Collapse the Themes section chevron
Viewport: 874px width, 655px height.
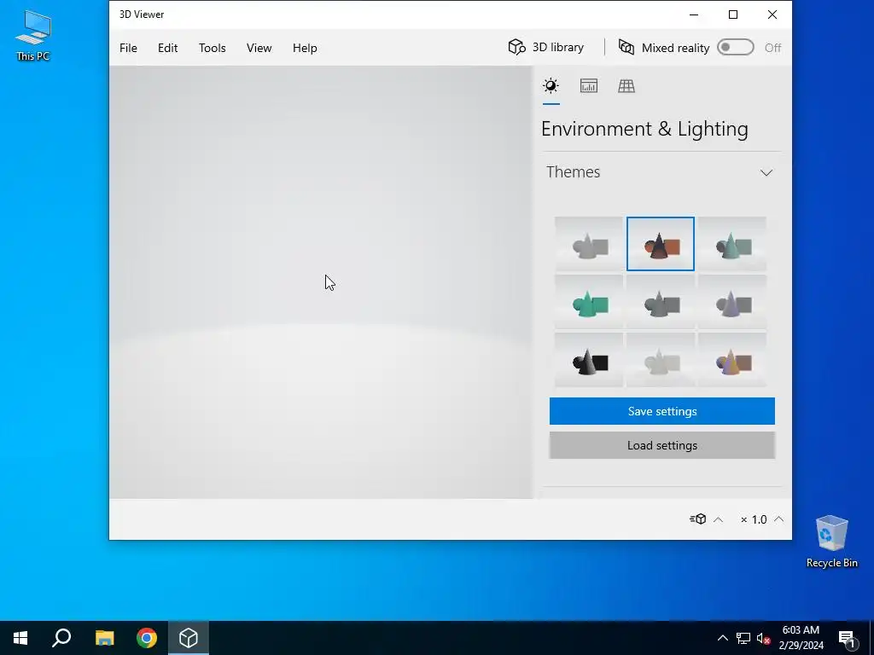coord(766,172)
